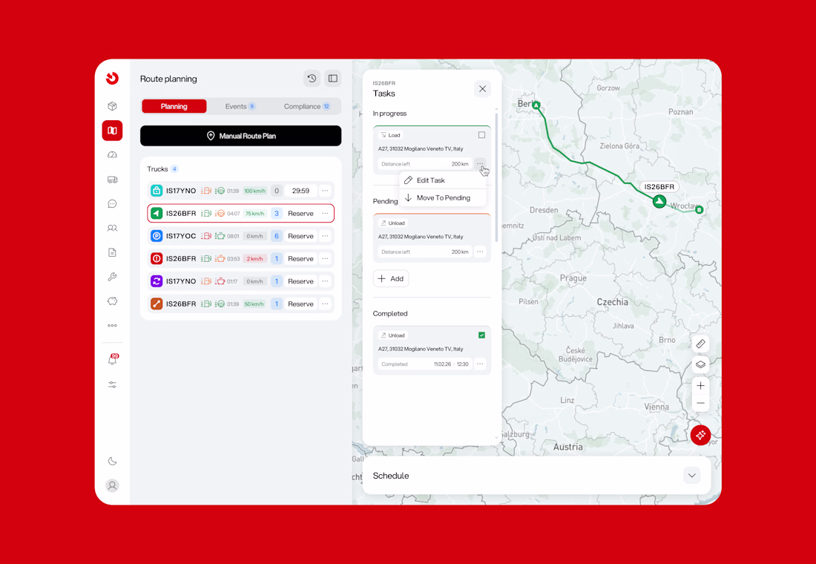Click Reserve for IS17YOC truck
816x564 pixels.
[300, 236]
